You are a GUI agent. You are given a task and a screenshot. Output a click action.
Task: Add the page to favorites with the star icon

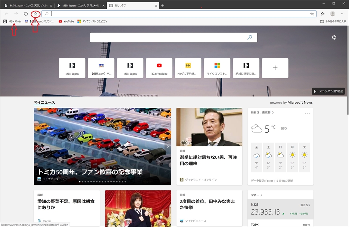[312, 14]
